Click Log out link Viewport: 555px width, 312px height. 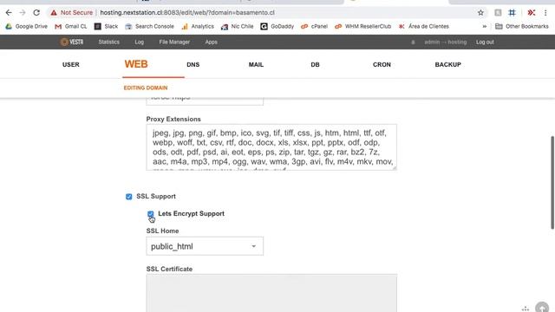click(x=485, y=42)
